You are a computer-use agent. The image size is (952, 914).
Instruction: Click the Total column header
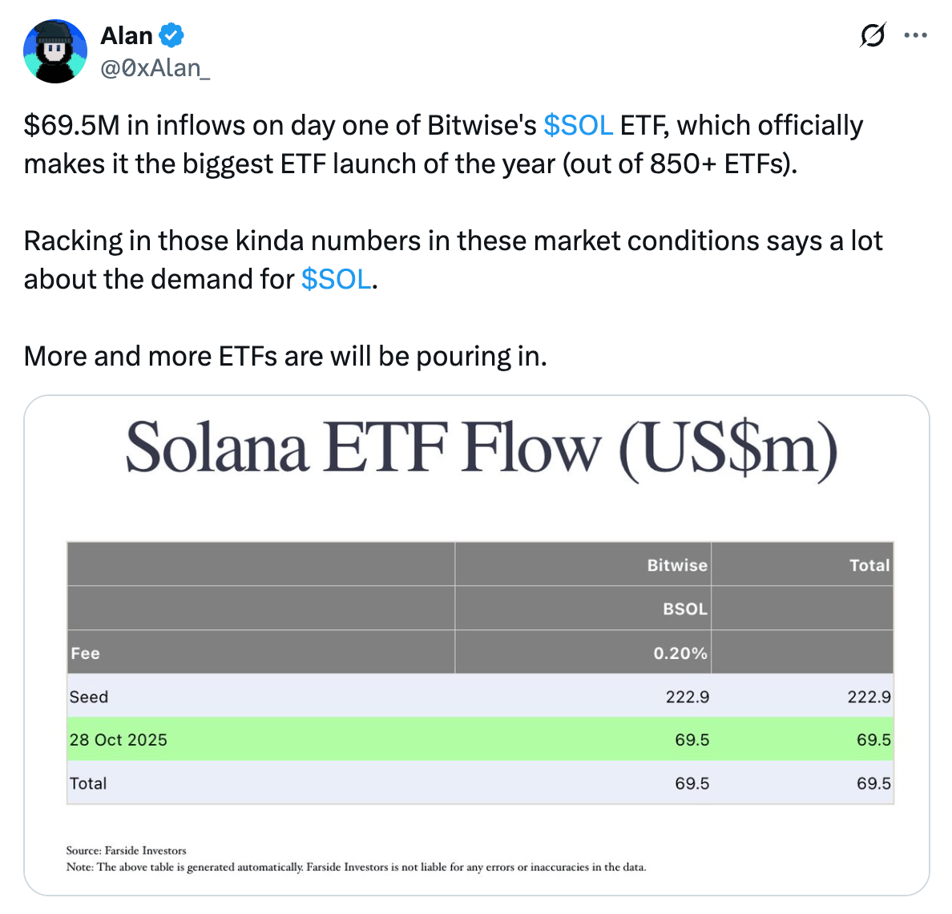coord(870,564)
